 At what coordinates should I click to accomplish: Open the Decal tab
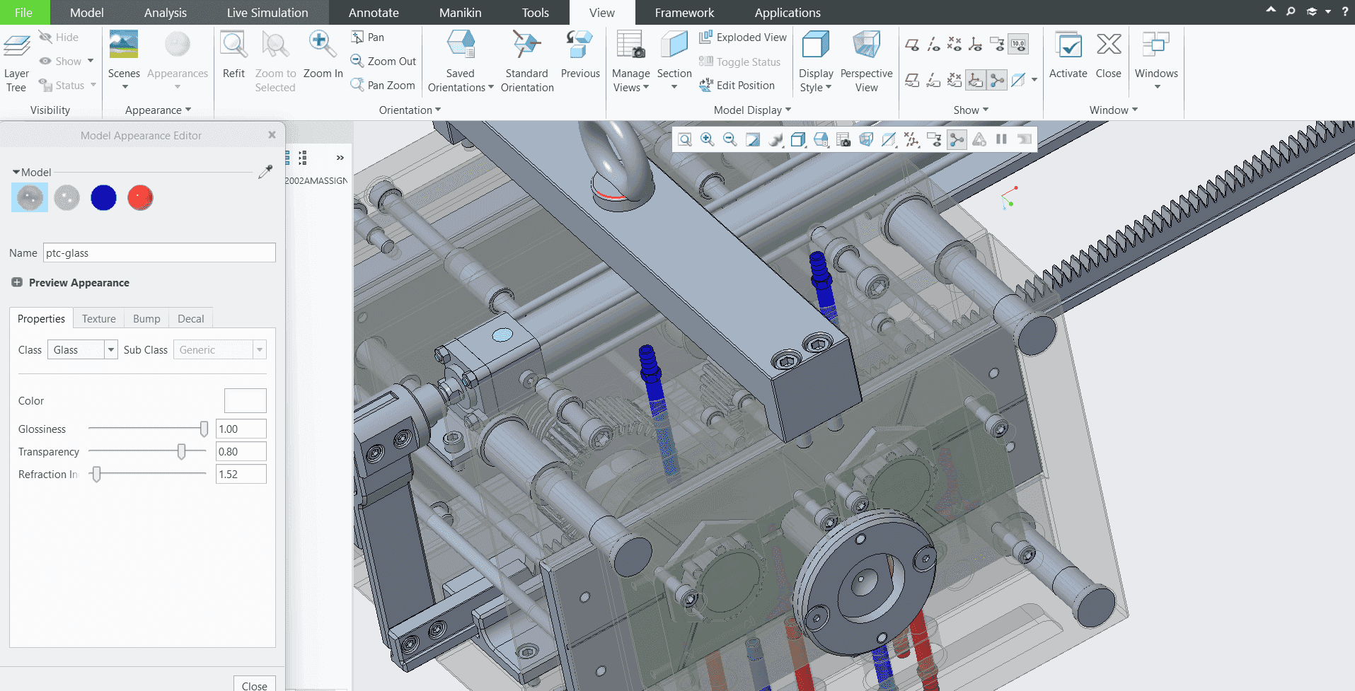(x=191, y=319)
